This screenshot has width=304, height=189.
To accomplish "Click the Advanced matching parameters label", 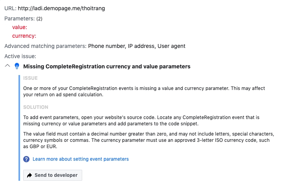I will tap(45, 46).
